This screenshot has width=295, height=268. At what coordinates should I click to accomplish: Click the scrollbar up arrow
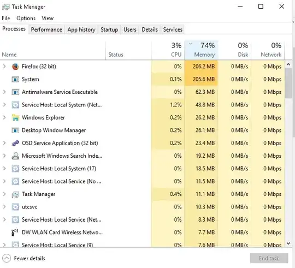coord(288,64)
